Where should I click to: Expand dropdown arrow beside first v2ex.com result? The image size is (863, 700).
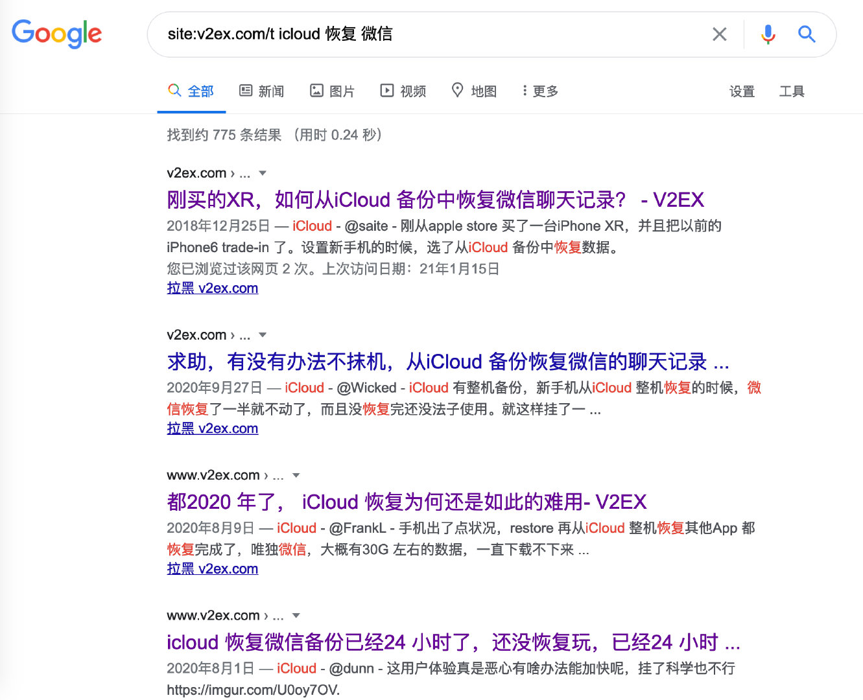click(x=263, y=173)
